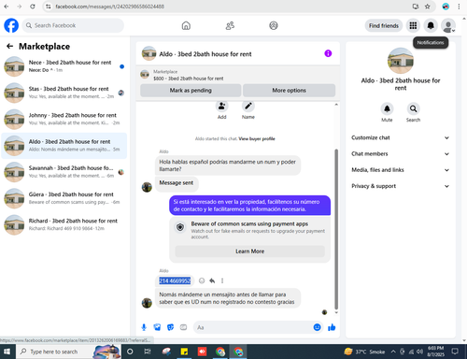This screenshot has height=359, width=467.
Task: Expand the Customize chat section
Action: point(401,137)
